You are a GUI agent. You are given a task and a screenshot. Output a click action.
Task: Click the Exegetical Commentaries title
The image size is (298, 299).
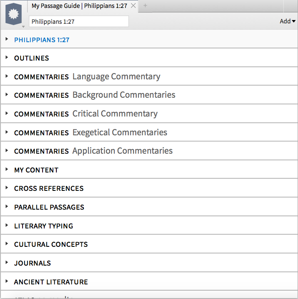[120, 132]
